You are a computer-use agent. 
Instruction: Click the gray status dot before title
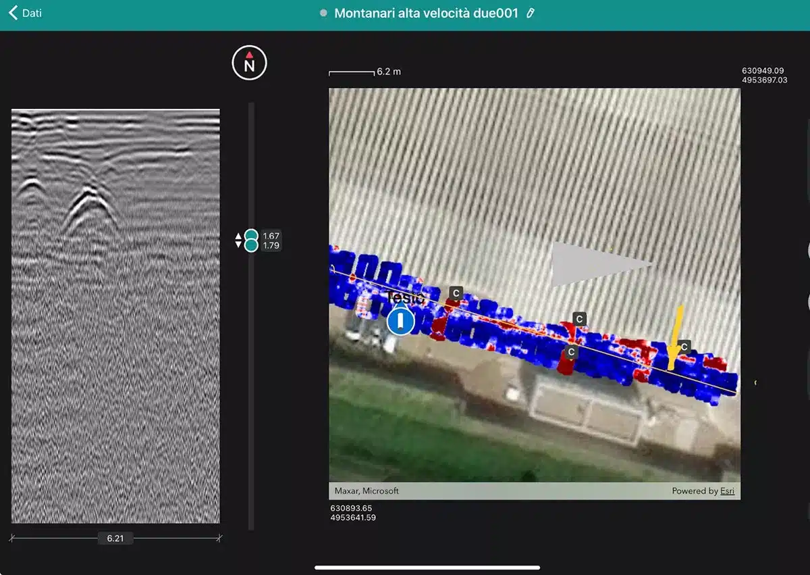tap(323, 13)
